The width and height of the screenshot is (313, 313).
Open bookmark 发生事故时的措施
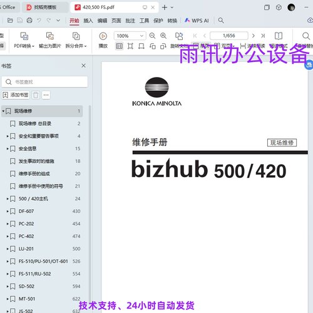[x=36, y=161]
